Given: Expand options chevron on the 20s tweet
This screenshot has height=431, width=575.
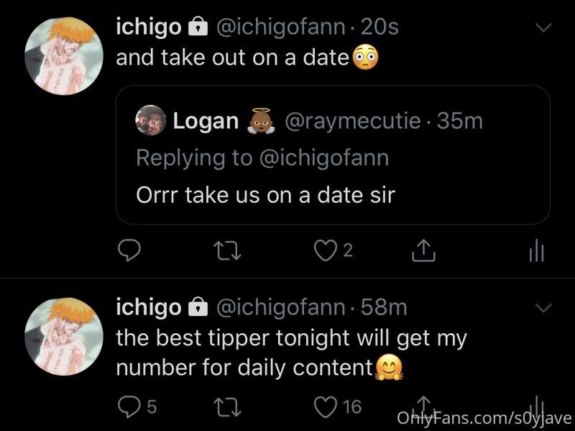Looking at the screenshot, I should [543, 27].
